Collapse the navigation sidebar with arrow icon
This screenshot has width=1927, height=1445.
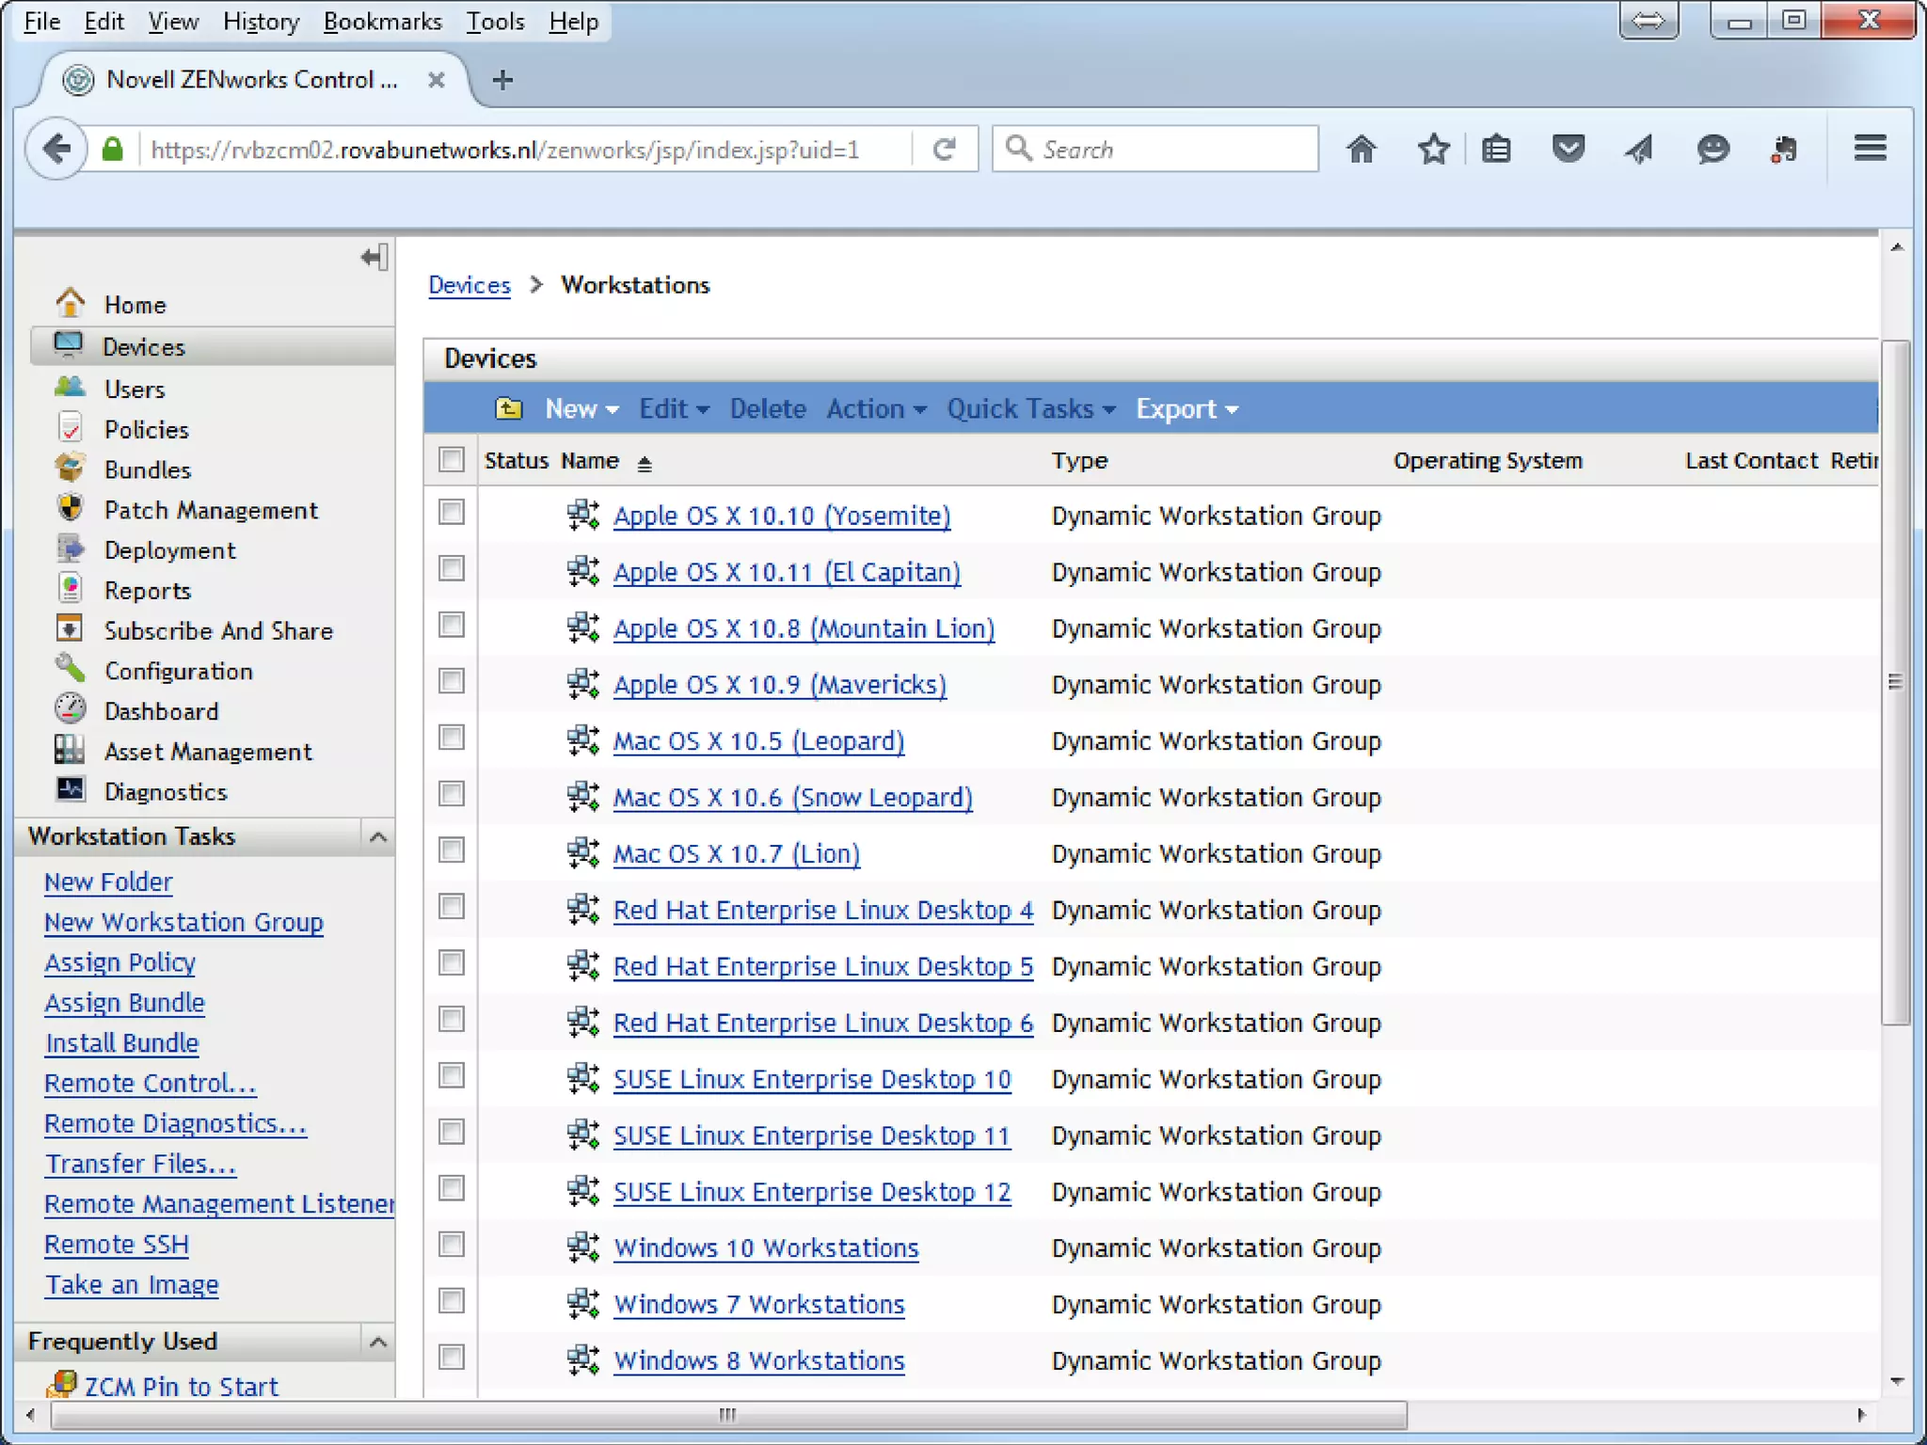tap(374, 257)
